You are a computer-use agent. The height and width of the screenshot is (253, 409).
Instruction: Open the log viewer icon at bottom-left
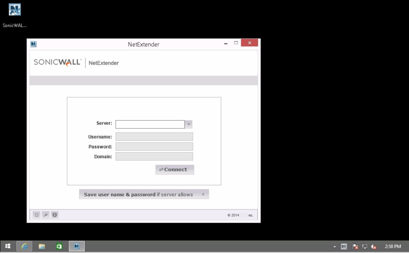36,215
